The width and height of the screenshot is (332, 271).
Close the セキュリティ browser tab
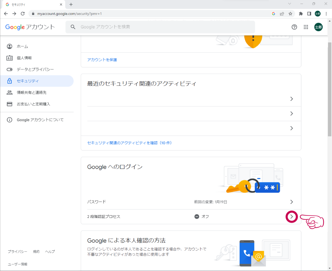(x=61, y=4)
